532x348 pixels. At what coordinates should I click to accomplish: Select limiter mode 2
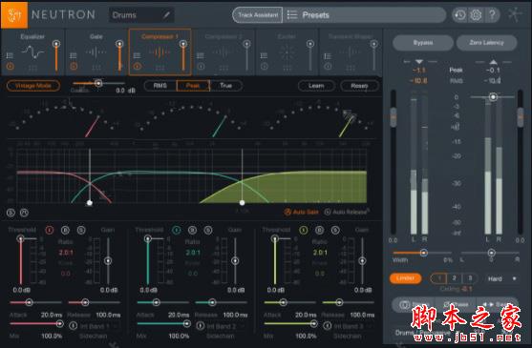click(454, 278)
